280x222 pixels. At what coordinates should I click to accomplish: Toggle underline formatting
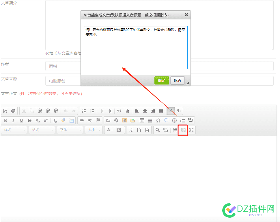[21, 120]
